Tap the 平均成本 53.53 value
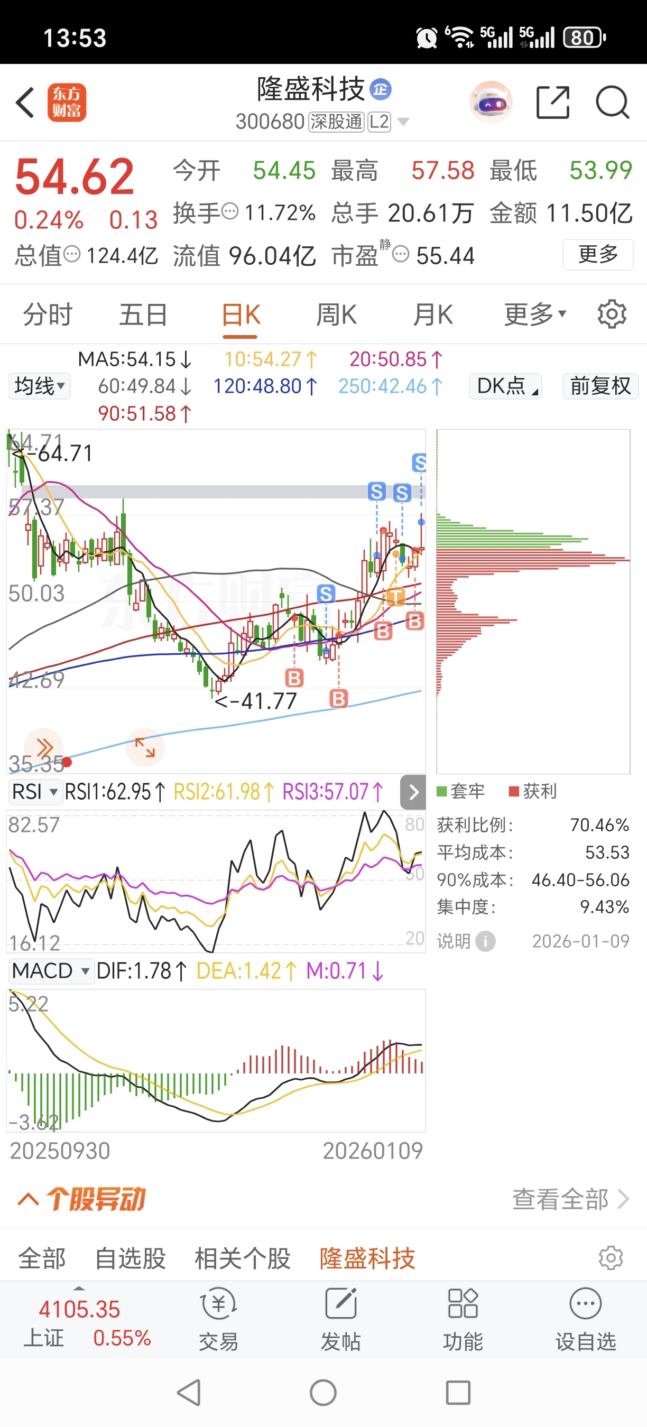 pos(607,852)
